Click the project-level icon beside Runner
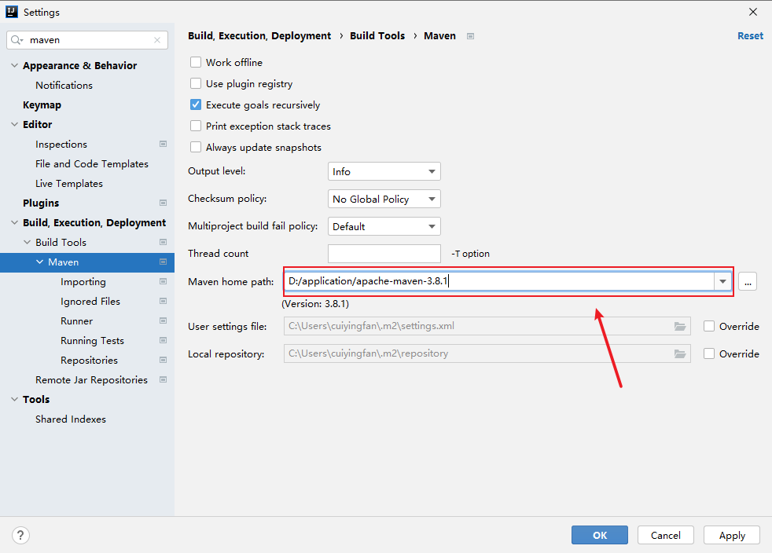 tap(163, 320)
